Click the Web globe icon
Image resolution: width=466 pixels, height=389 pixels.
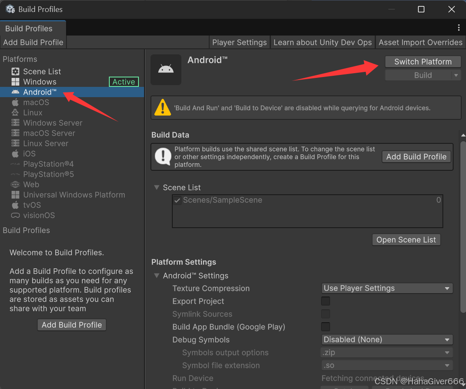tap(15, 184)
